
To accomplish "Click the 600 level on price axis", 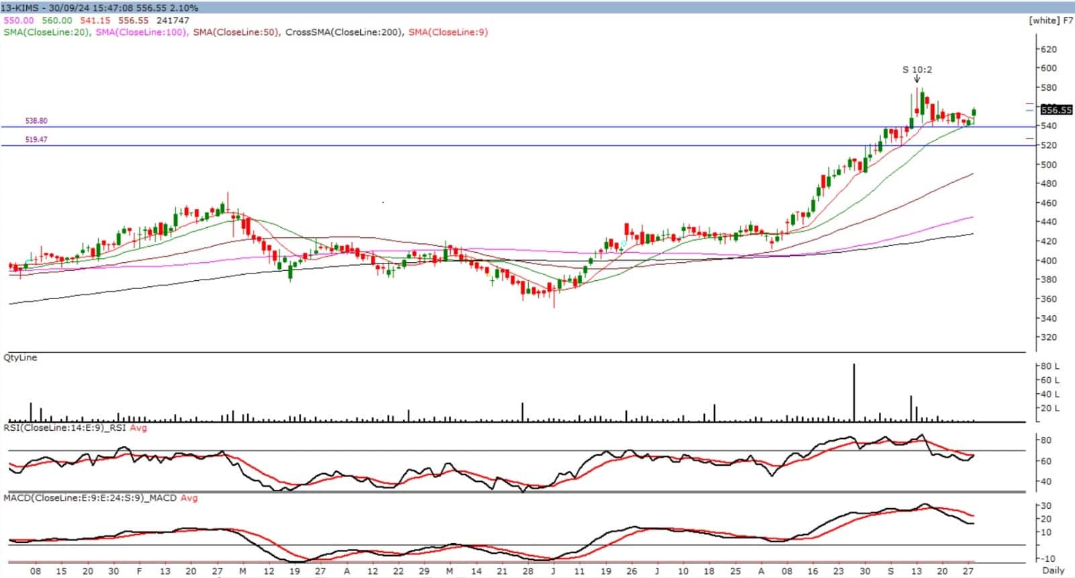I will pyautogui.click(x=1048, y=68).
